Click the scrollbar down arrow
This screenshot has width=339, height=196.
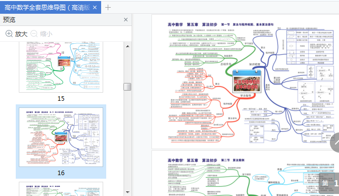(x=128, y=192)
